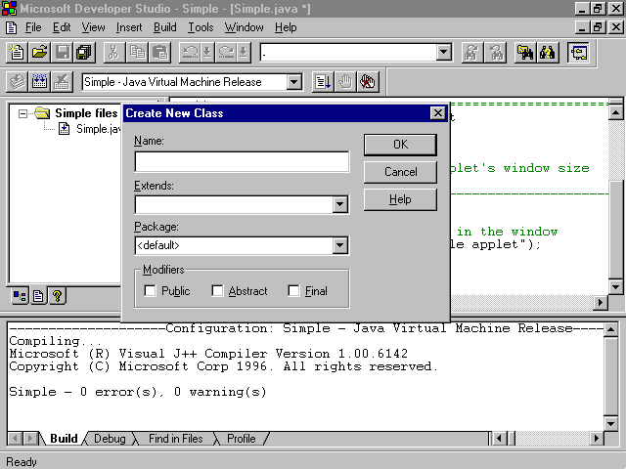Screen dimensions: 626x469
Task: Click the Save All toolbar icon
Action: (x=84, y=53)
